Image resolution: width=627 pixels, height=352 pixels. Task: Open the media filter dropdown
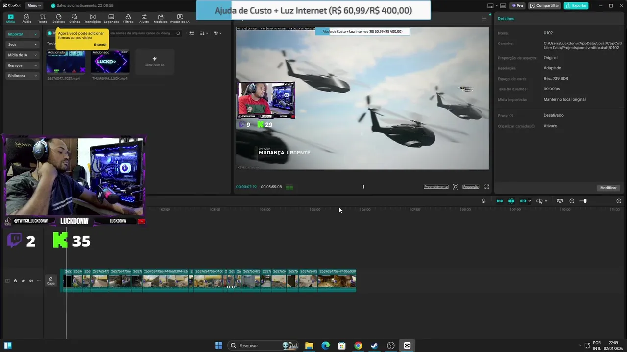pyautogui.click(x=217, y=33)
